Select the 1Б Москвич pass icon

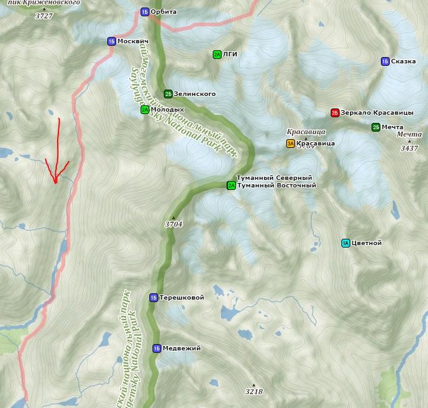pos(111,41)
